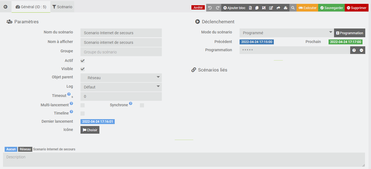Delete scenario with Supprimer button
The height and width of the screenshot is (169, 371).
[356, 8]
